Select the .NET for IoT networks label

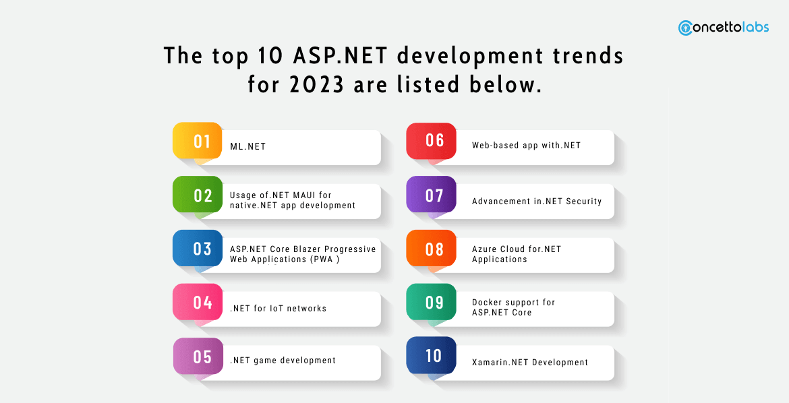pos(278,309)
